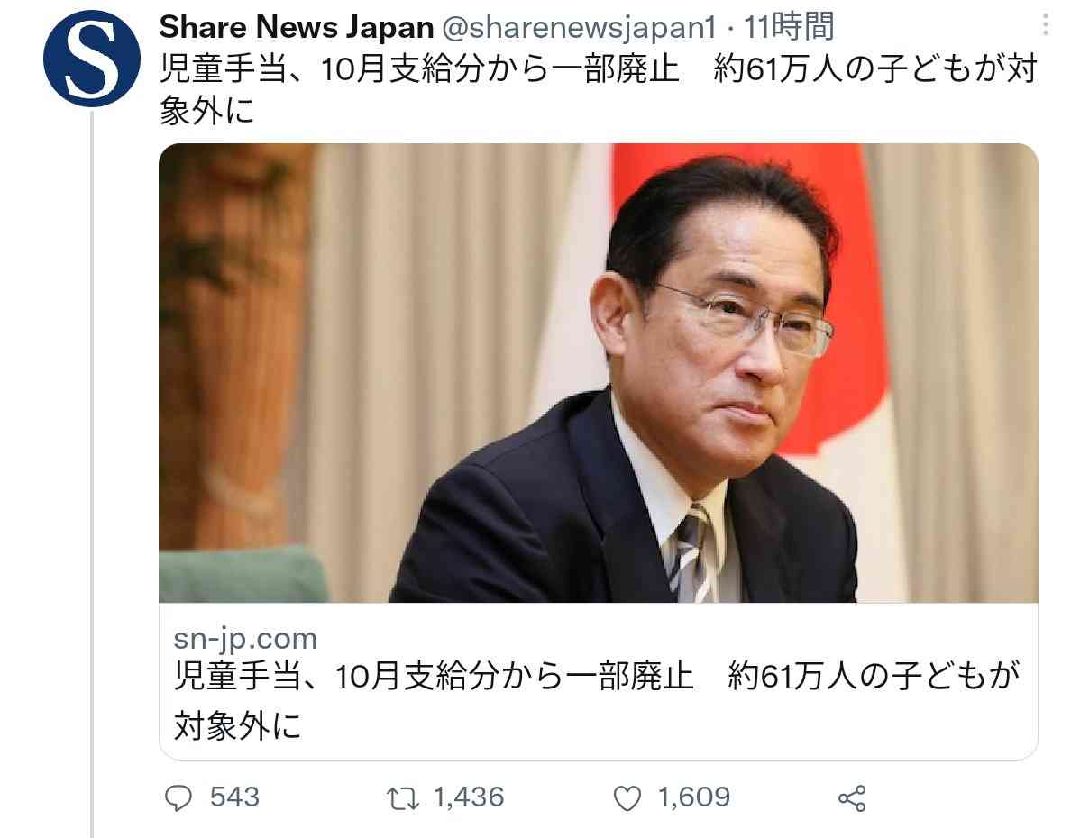The image size is (1071, 838).
Task: Open the share icon for this tweet
Action: (x=852, y=798)
